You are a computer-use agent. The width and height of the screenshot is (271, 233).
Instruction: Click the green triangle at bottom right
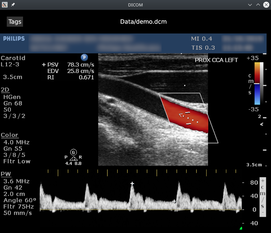(241, 228)
